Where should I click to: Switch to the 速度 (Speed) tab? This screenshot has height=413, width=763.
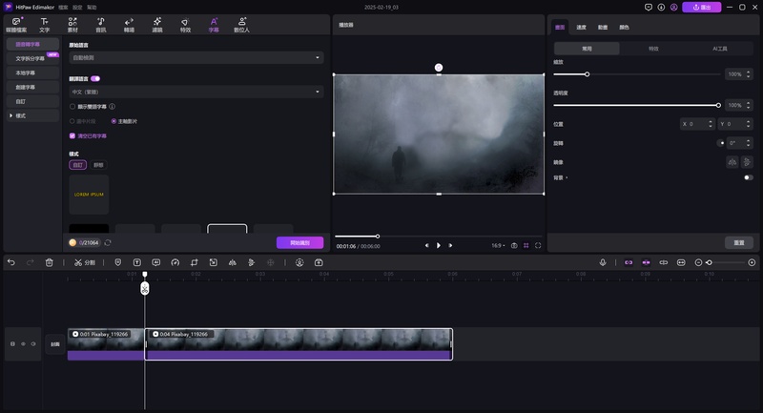pyautogui.click(x=582, y=28)
